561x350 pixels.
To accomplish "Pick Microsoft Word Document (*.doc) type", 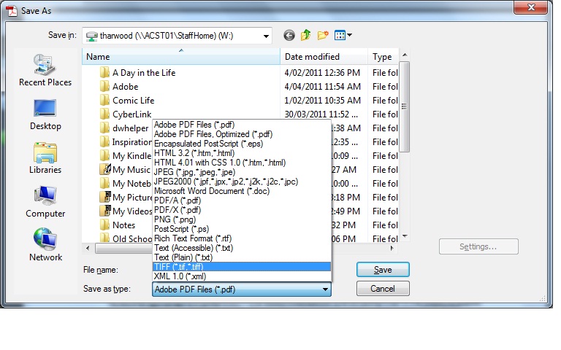I will coord(241,191).
